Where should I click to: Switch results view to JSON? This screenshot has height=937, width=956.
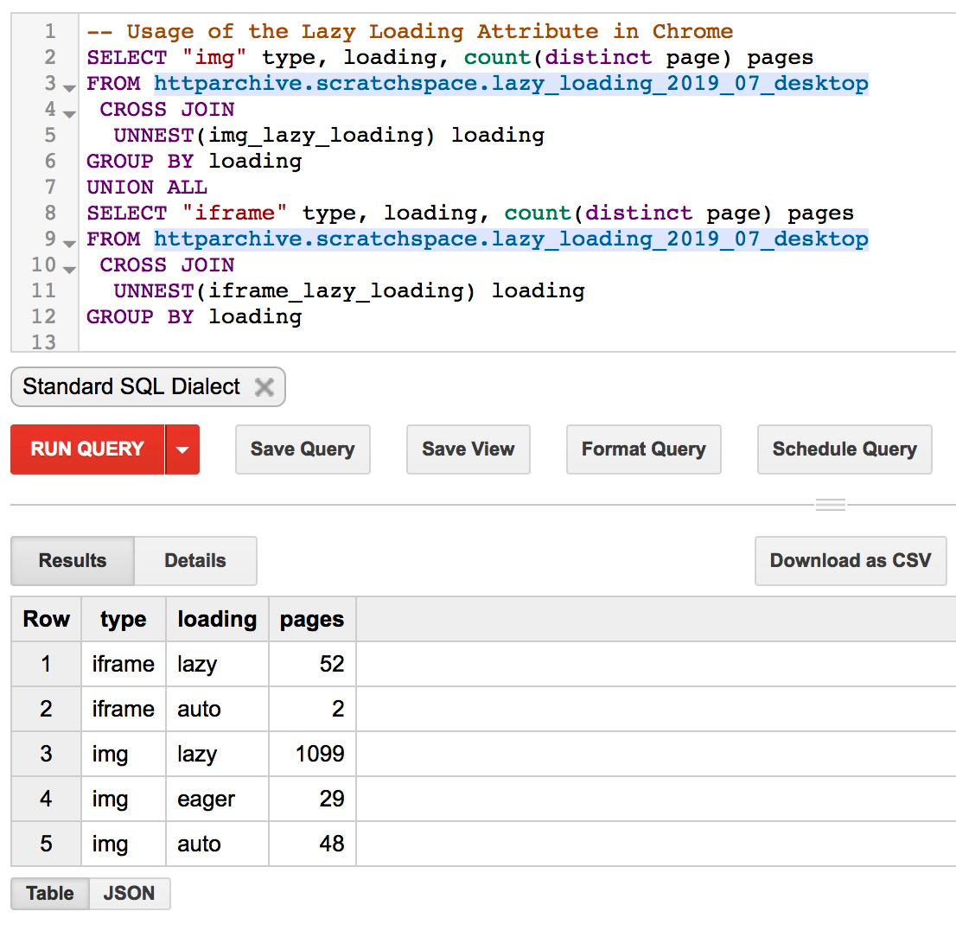tap(129, 894)
